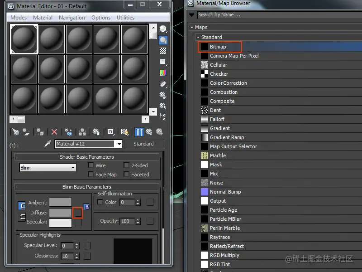
Task: Open the Navigation menu
Action: [x=72, y=18]
